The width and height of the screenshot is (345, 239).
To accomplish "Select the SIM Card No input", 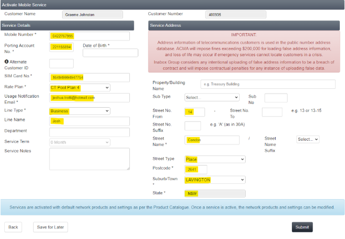I will (x=89, y=77).
